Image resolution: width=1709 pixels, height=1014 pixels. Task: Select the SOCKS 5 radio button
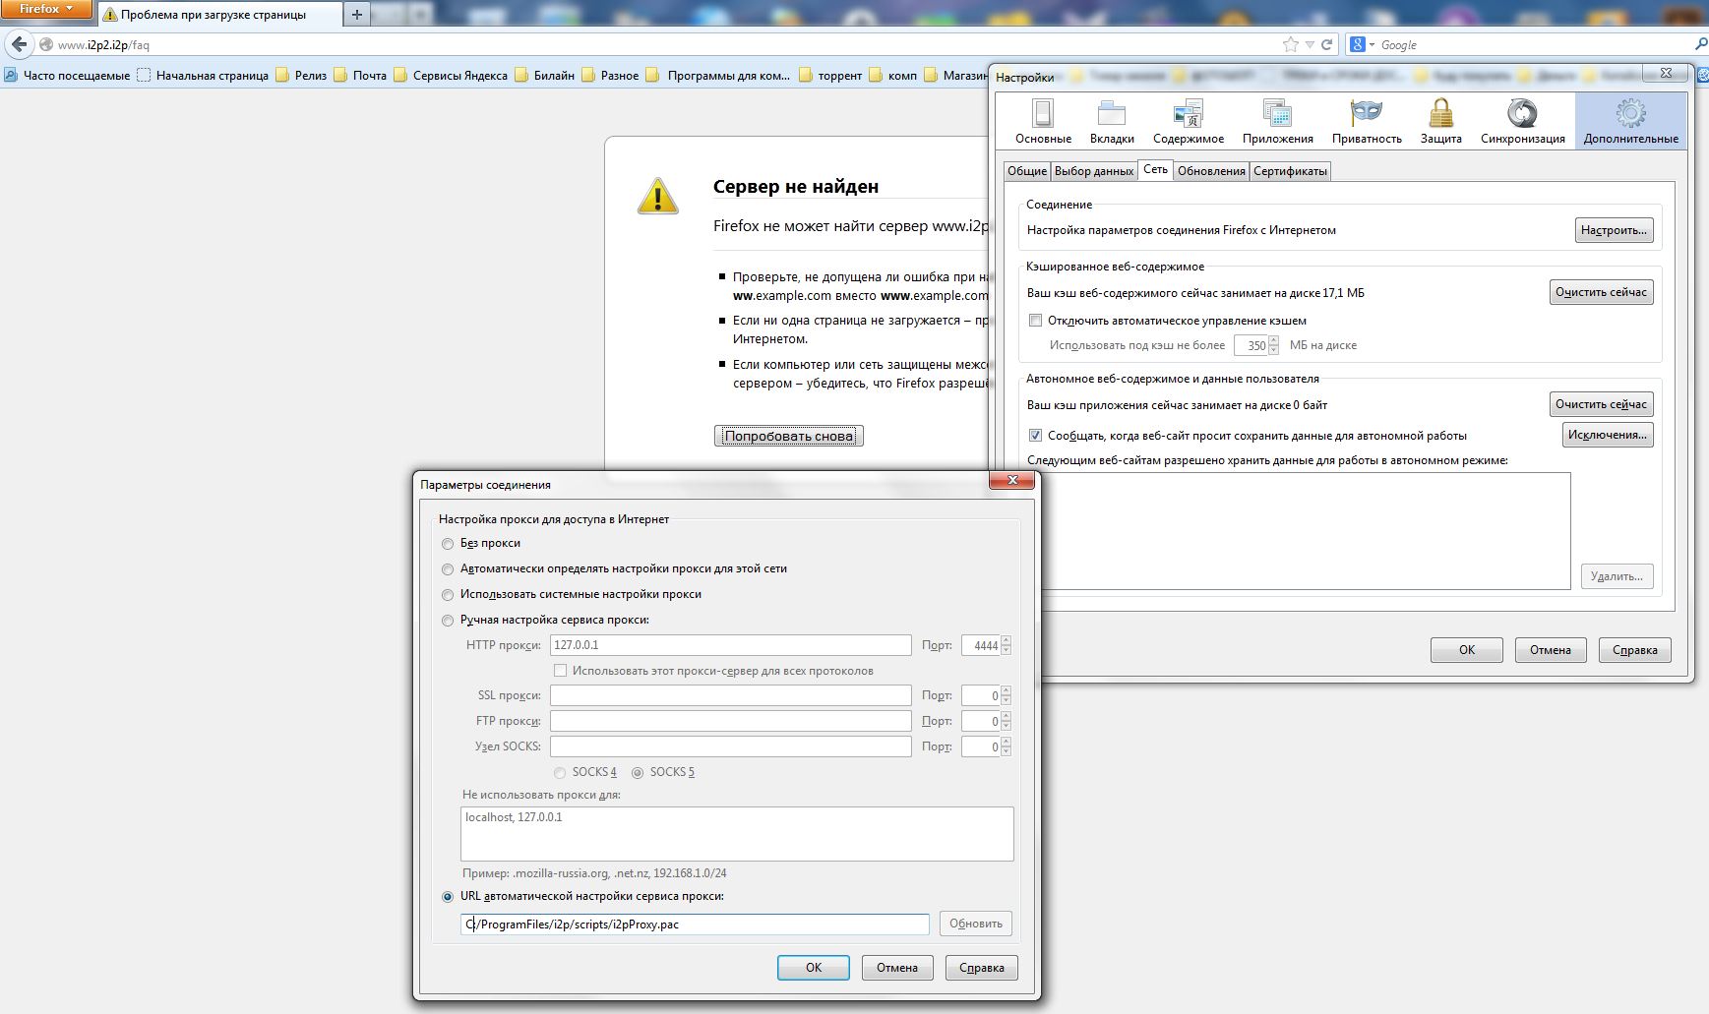(x=638, y=773)
